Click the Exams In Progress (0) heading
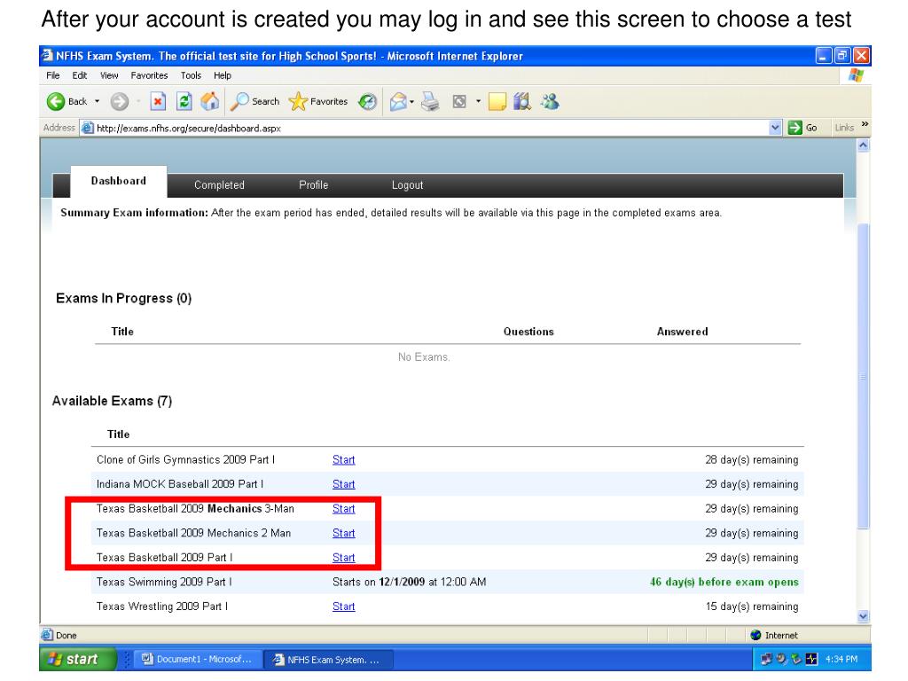 click(123, 298)
